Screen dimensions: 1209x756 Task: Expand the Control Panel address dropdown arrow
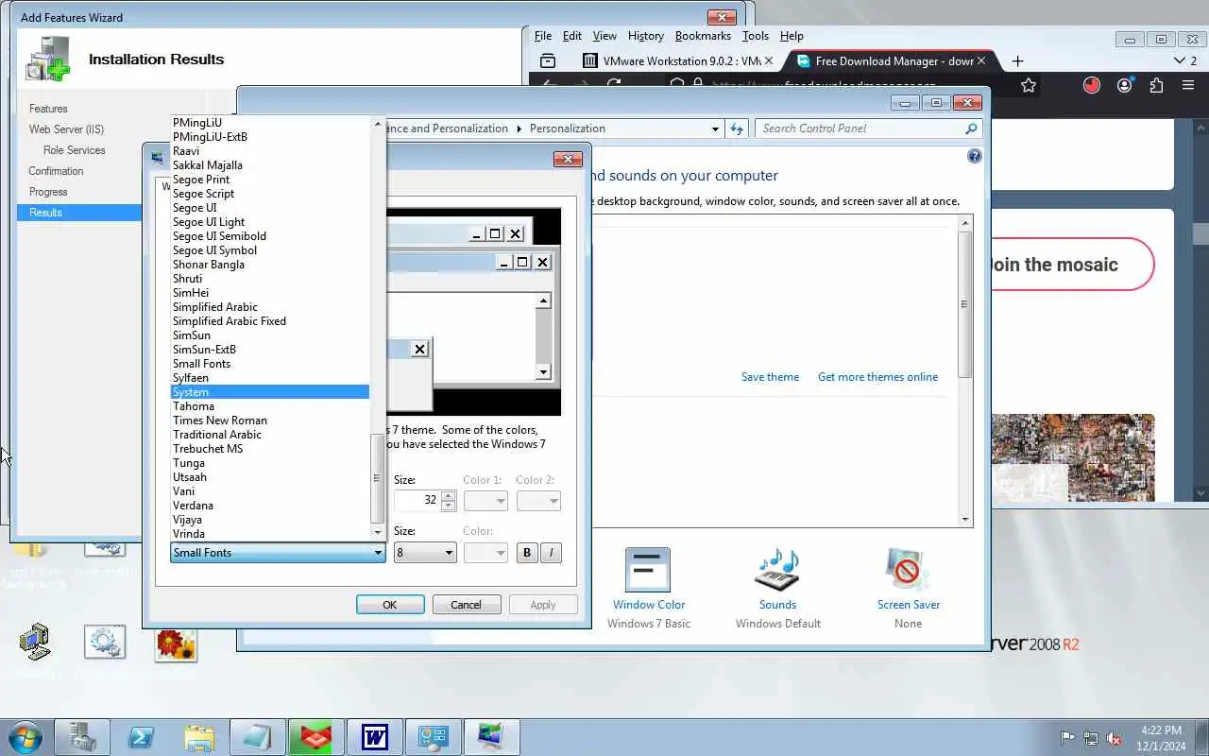point(715,129)
